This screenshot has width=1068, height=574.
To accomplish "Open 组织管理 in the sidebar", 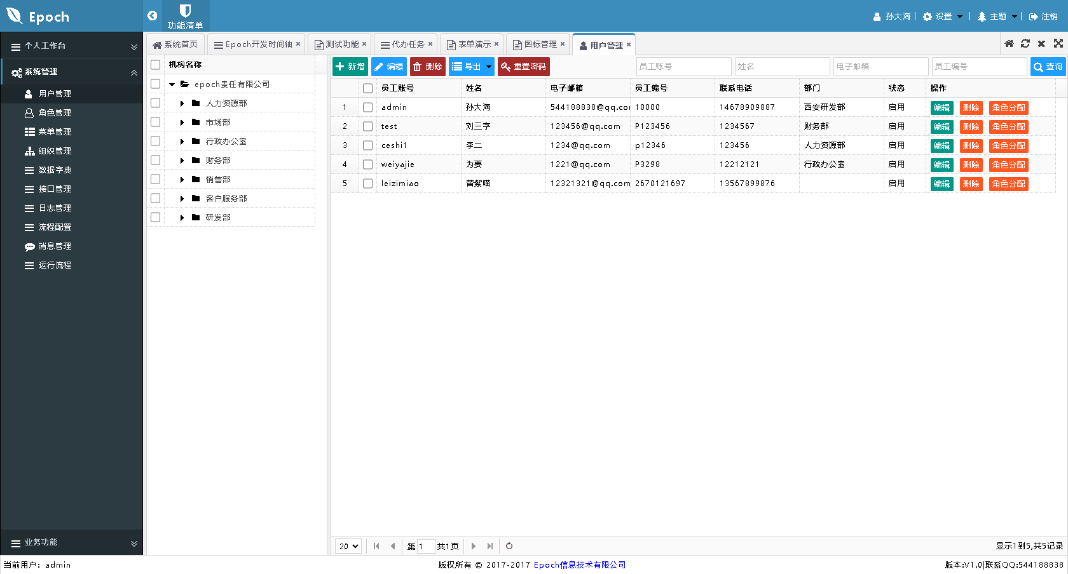I will tap(72, 151).
